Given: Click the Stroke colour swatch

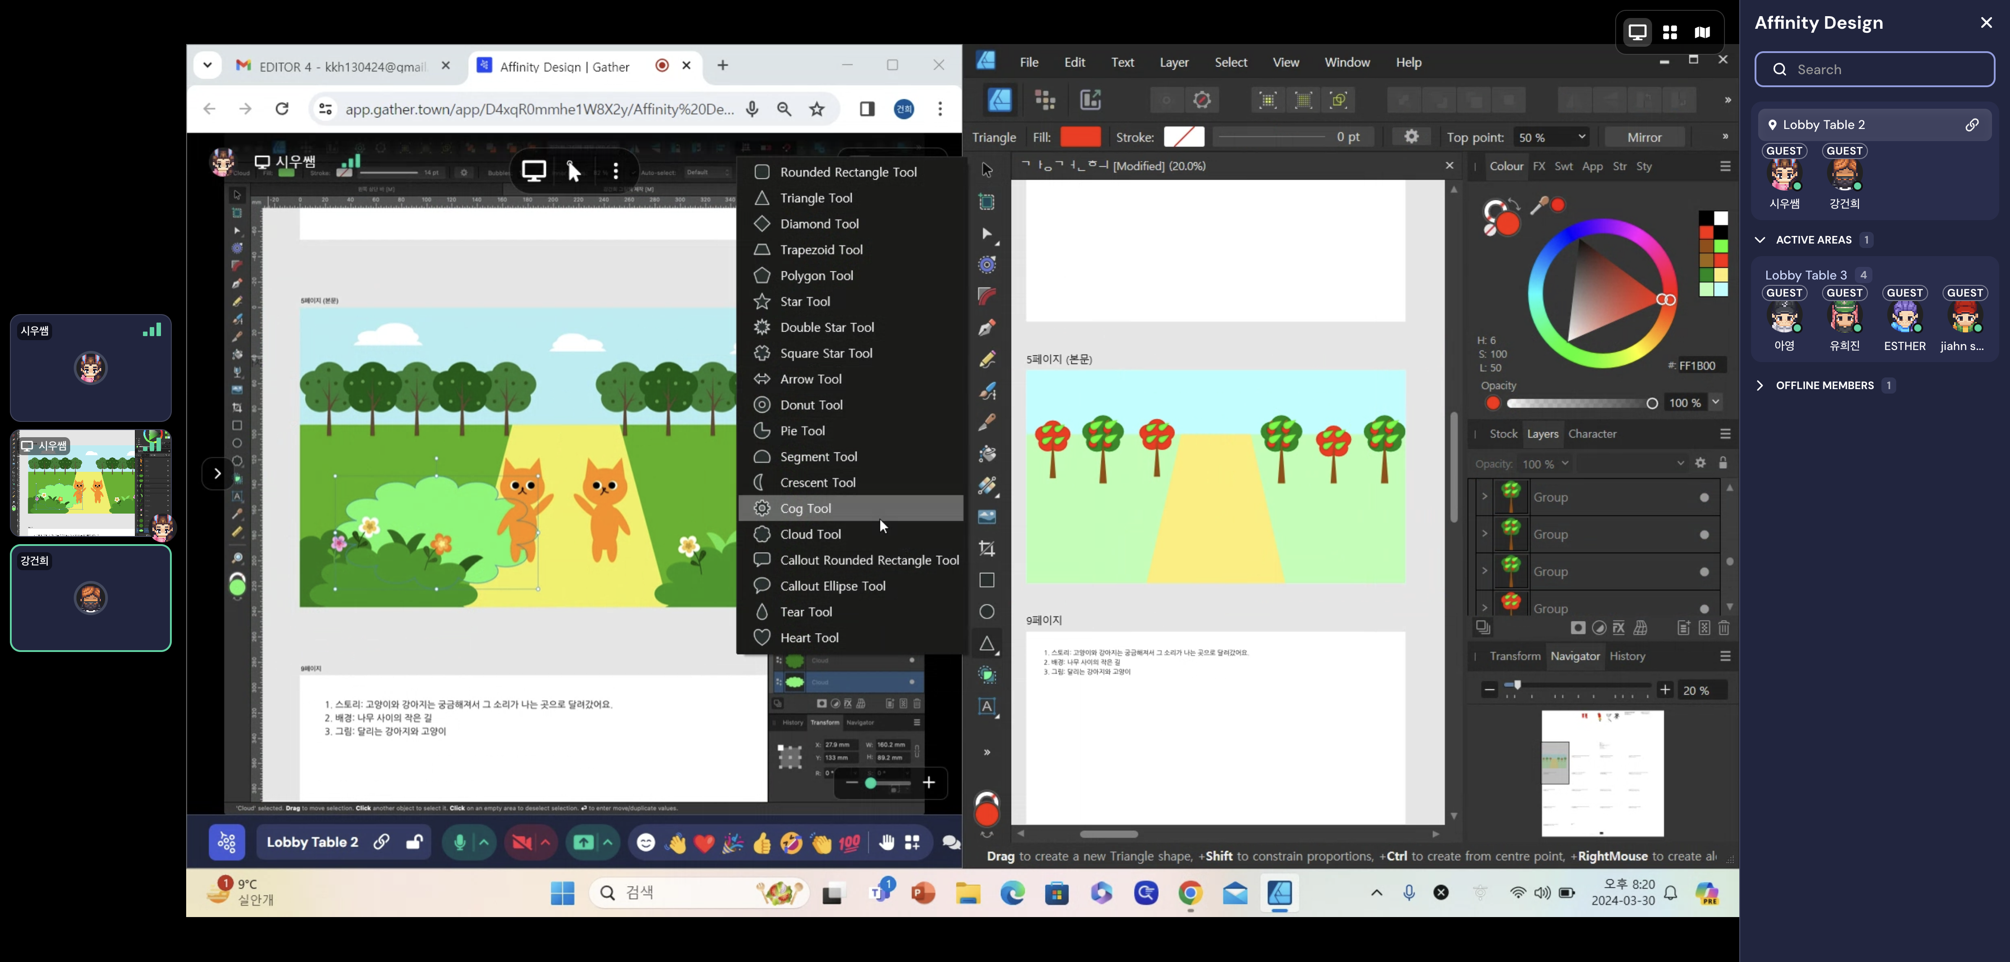Looking at the screenshot, I should point(1184,137).
